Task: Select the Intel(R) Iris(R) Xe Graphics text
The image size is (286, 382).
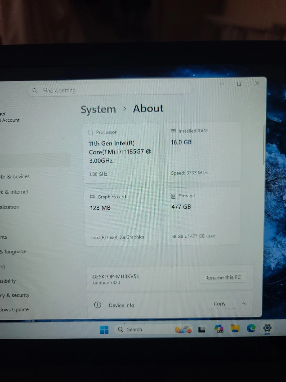Action: (118, 237)
